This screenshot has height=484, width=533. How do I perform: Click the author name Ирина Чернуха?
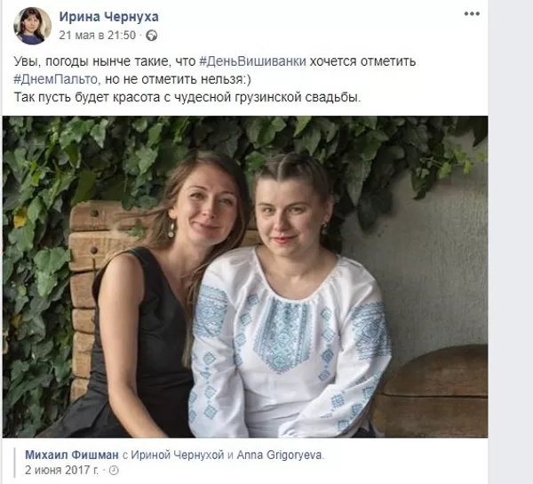108,17
